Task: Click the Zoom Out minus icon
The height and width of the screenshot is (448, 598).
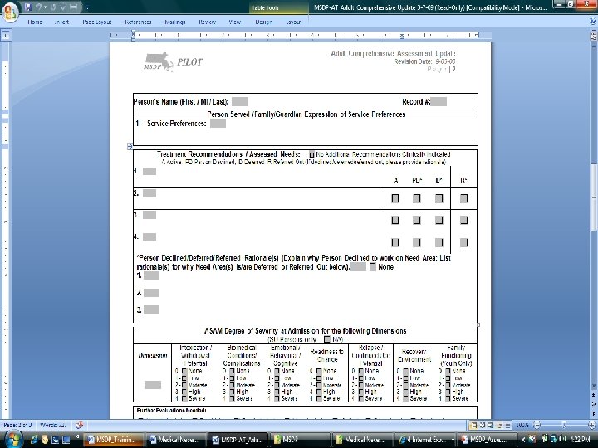Action: click(537, 425)
